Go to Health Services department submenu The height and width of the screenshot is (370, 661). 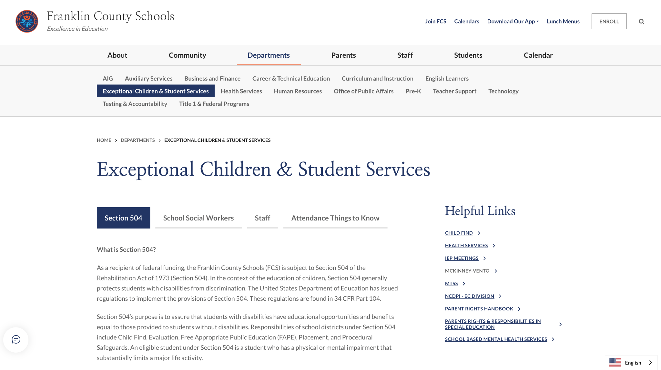click(241, 91)
